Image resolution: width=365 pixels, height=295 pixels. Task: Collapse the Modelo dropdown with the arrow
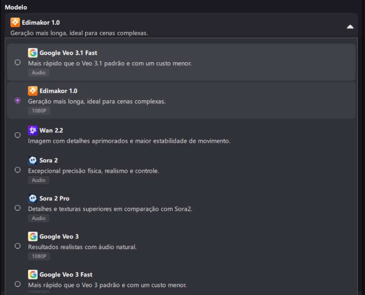(x=350, y=27)
